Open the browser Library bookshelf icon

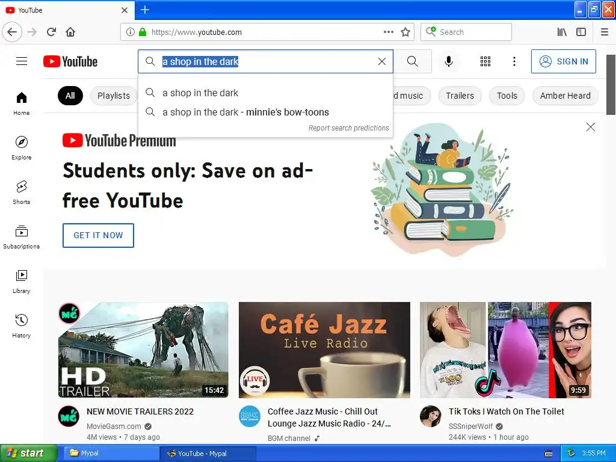point(562,32)
